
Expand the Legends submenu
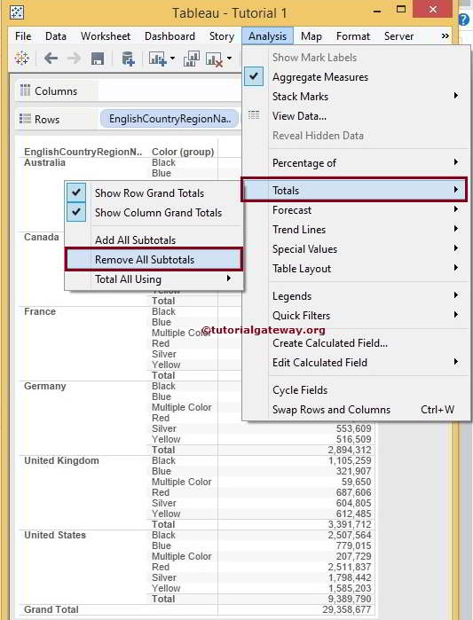coord(456,295)
